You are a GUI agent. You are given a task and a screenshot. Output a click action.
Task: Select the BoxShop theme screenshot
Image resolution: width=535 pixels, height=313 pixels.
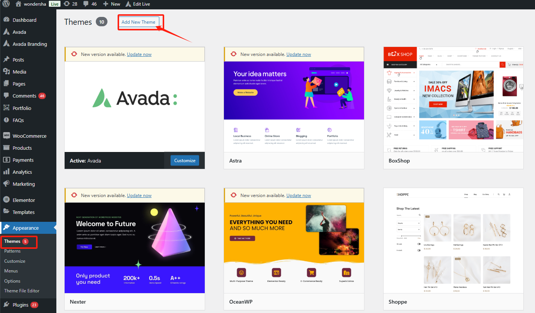pyautogui.click(x=453, y=99)
